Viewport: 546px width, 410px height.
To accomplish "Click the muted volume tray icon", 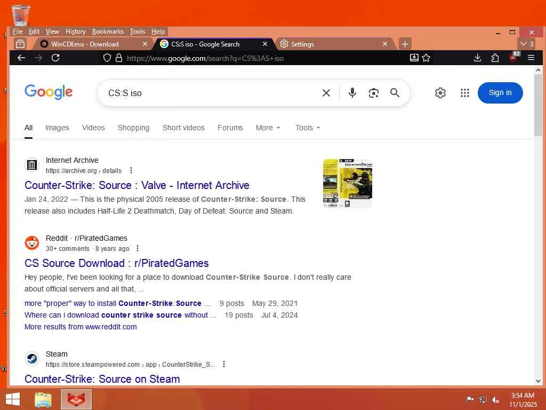I will 495,400.
